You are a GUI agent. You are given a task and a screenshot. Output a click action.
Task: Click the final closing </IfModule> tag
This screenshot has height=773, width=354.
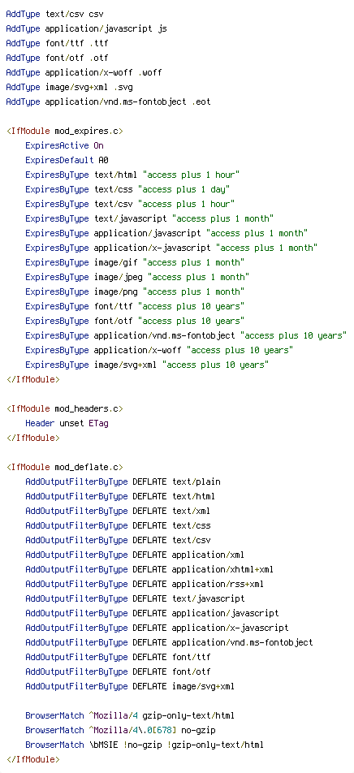pos(33,759)
